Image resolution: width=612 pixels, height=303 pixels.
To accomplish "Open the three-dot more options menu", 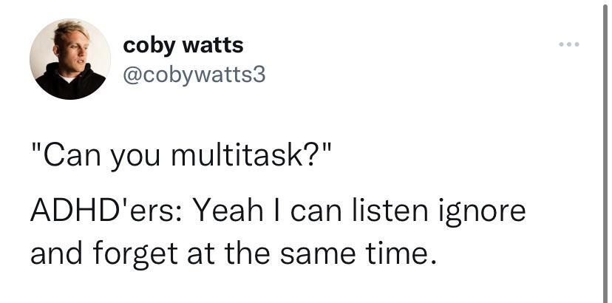I will coord(569,44).
